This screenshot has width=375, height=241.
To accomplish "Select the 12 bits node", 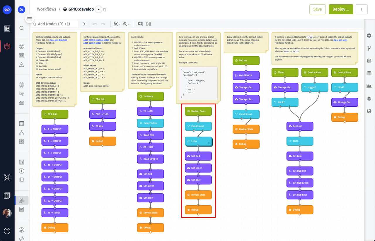I will (103, 126).
